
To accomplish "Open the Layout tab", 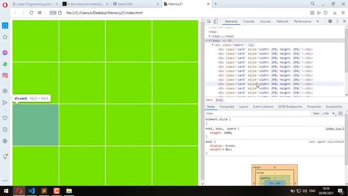I will tap(244, 107).
